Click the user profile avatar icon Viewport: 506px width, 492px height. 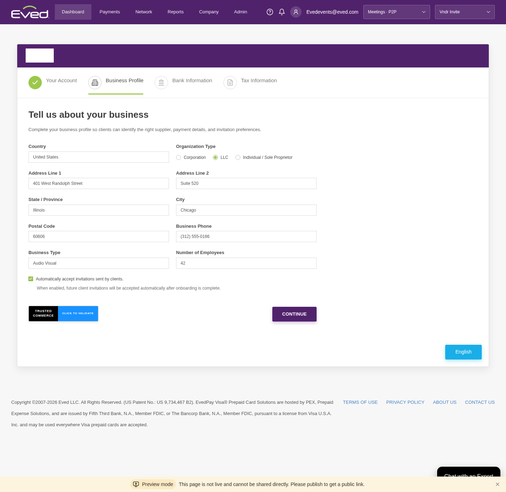[x=296, y=12]
